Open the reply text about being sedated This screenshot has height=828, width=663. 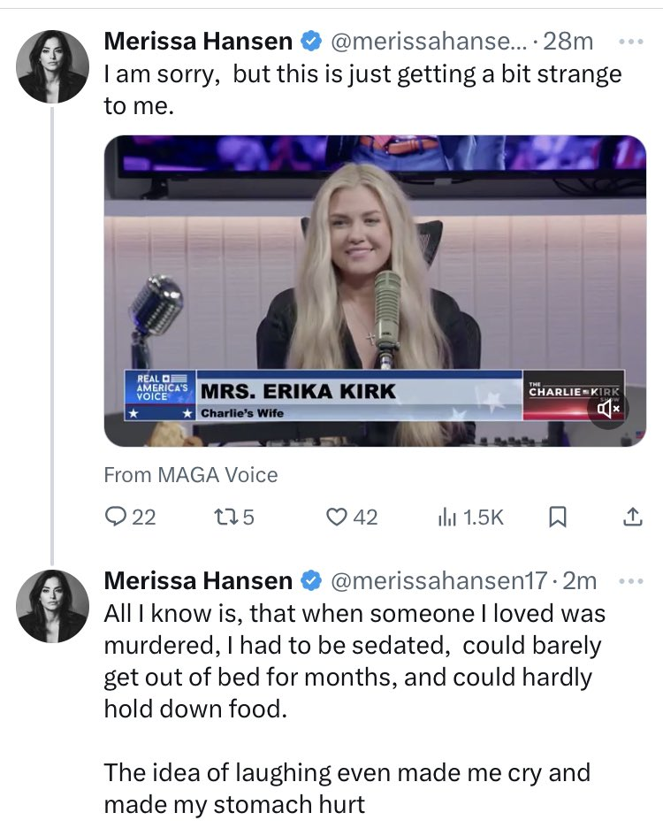point(354,660)
